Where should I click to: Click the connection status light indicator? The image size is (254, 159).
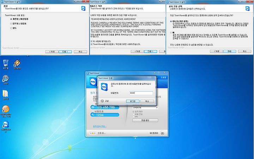point(92,133)
